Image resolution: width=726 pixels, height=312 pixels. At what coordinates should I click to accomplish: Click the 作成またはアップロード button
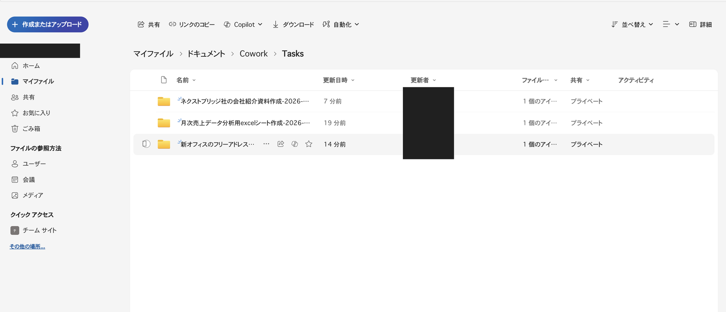[x=48, y=25]
